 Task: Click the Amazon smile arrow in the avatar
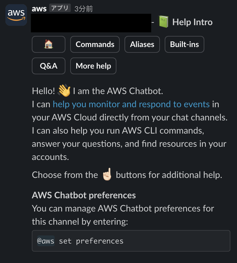pos(16,19)
